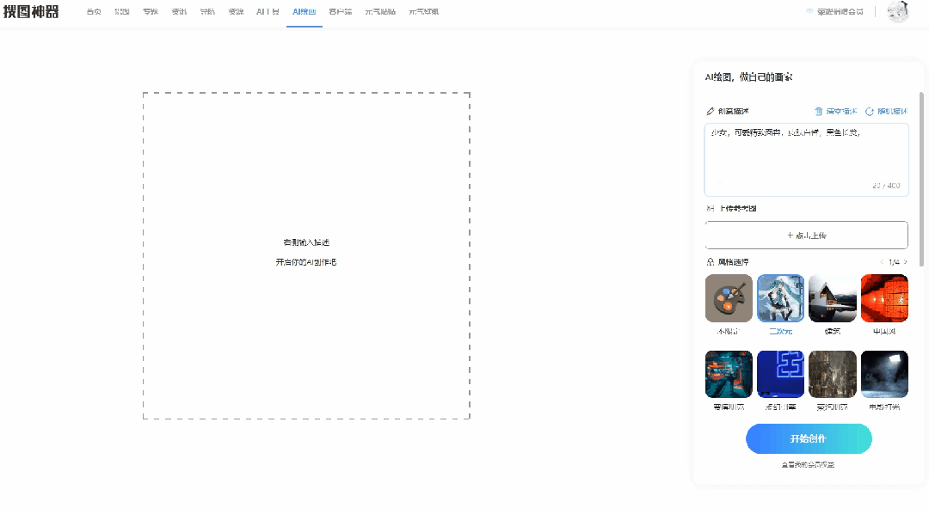Viewport: 929px width, 514px height.
Task: Open the 导航 navigation item
Action: 207,12
